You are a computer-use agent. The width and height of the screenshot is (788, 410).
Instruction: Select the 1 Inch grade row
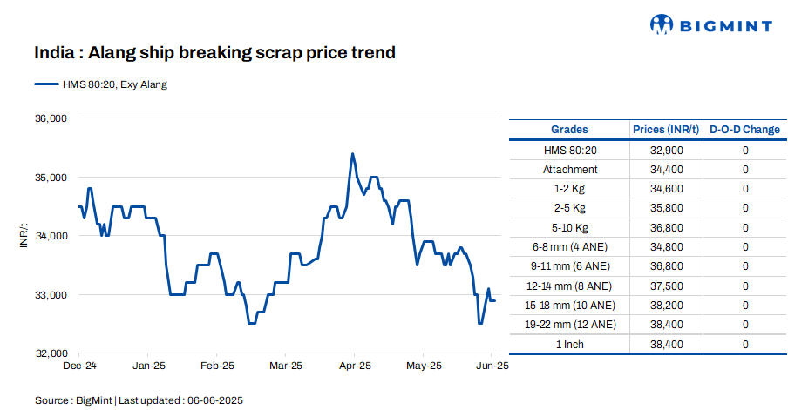[569, 345]
